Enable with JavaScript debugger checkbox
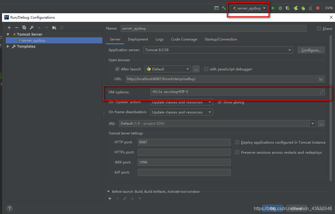Screen dimensions: 335x214 click(206, 69)
